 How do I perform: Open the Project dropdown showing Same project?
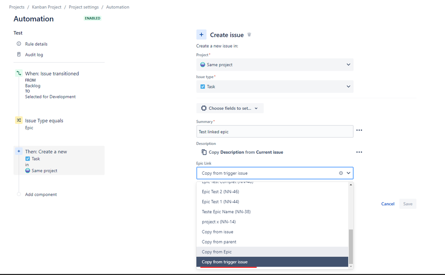275,64
